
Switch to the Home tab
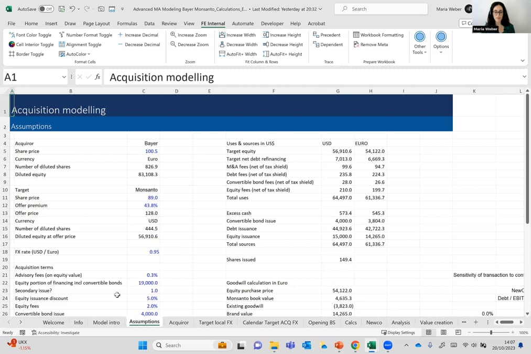tap(31, 24)
